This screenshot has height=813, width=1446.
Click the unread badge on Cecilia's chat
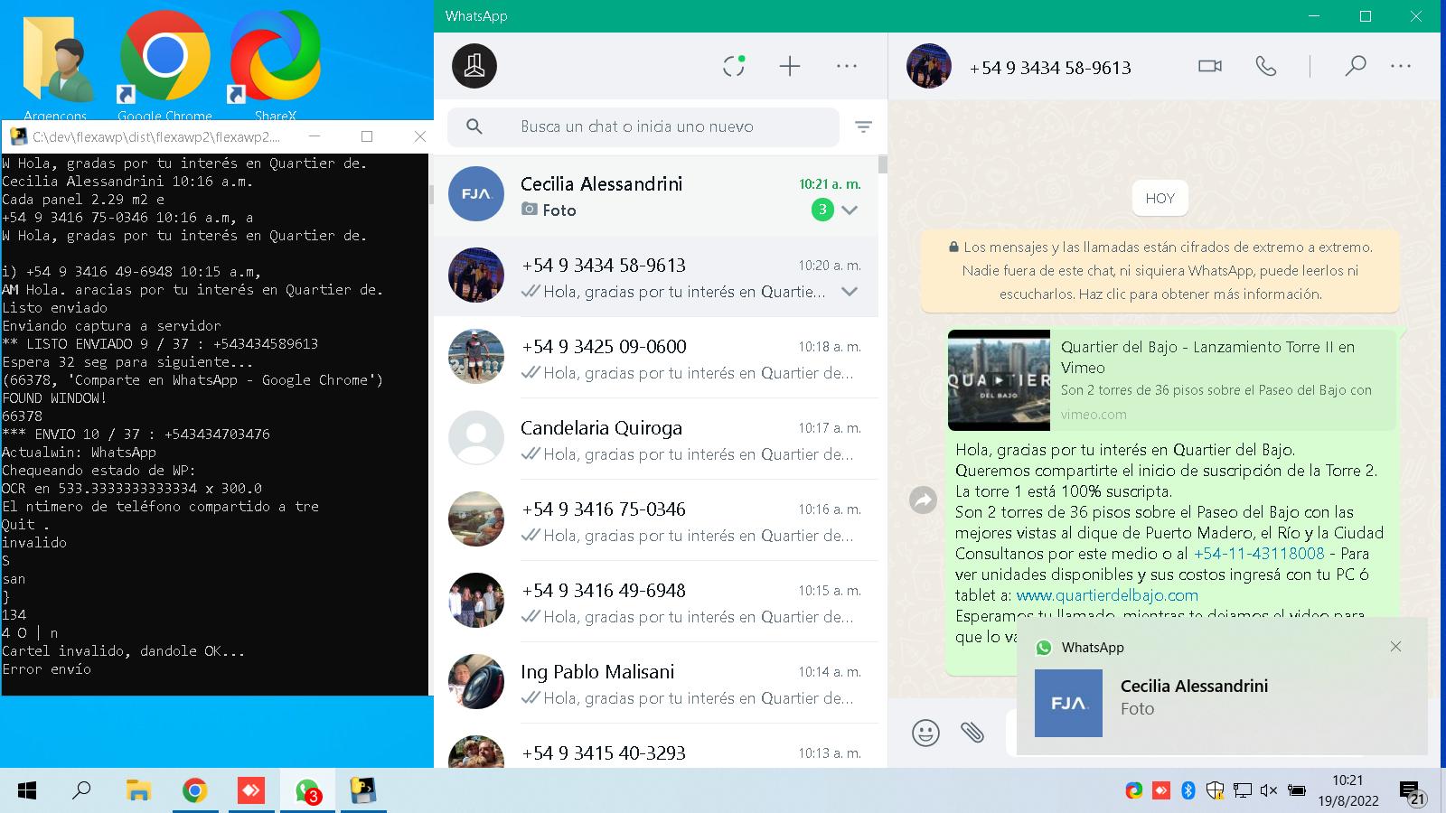[822, 210]
